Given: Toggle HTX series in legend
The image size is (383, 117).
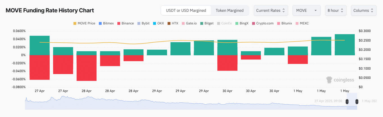Looking at the screenshot, I should [173, 23].
